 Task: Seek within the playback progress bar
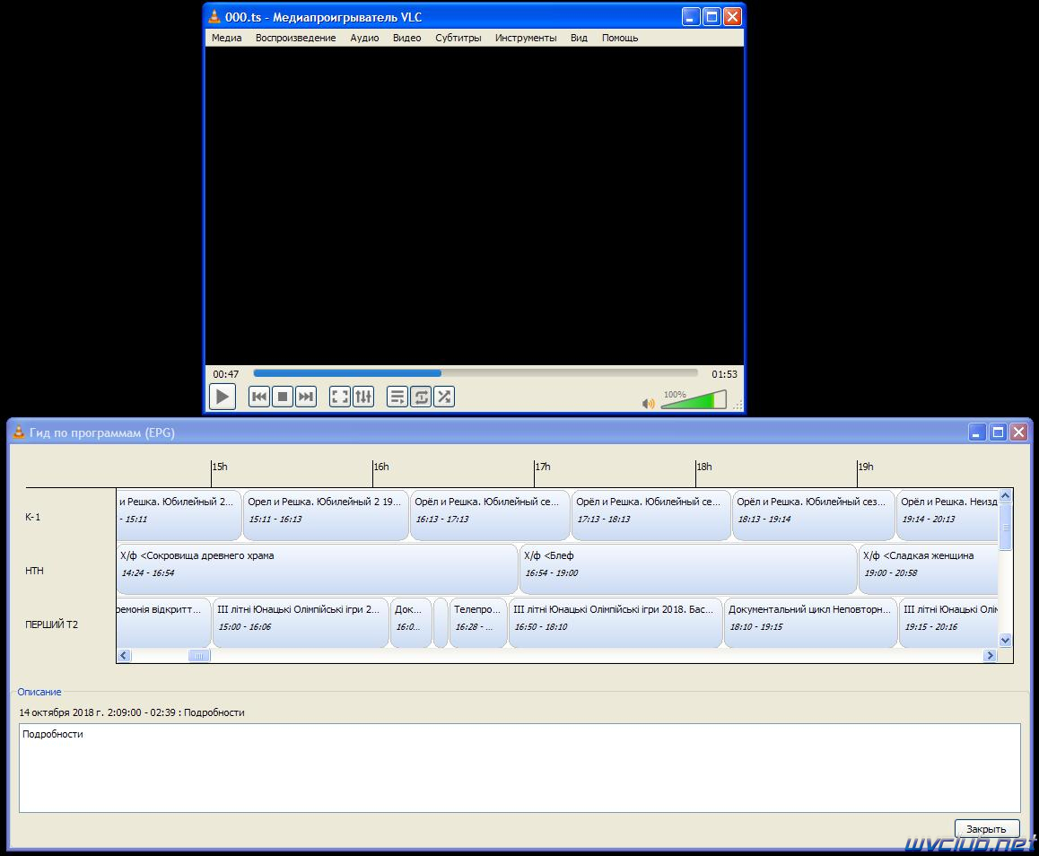point(476,373)
